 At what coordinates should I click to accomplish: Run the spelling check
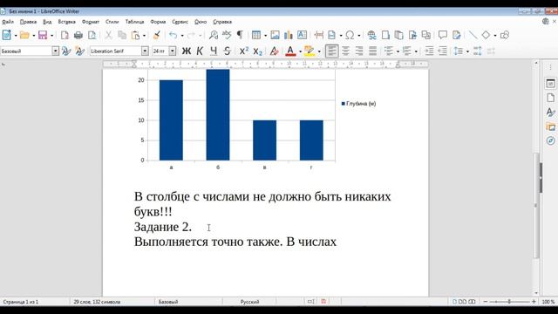[227, 35]
